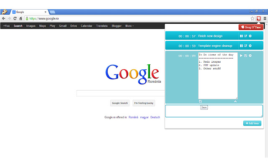The image size is (268, 167).
Task: Click the green lock security icon
Action: 27,18
